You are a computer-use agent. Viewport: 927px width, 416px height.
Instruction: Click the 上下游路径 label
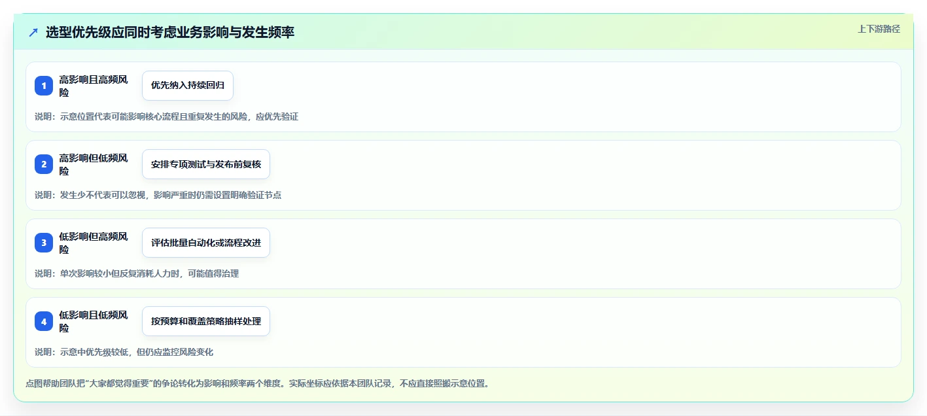click(x=879, y=29)
